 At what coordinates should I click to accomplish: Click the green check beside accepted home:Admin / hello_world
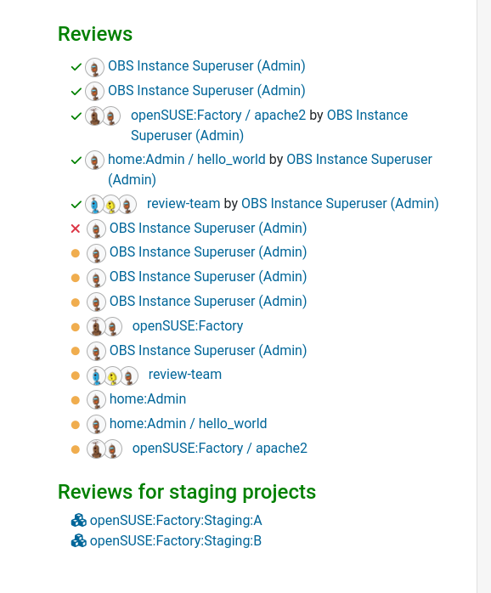(x=76, y=161)
